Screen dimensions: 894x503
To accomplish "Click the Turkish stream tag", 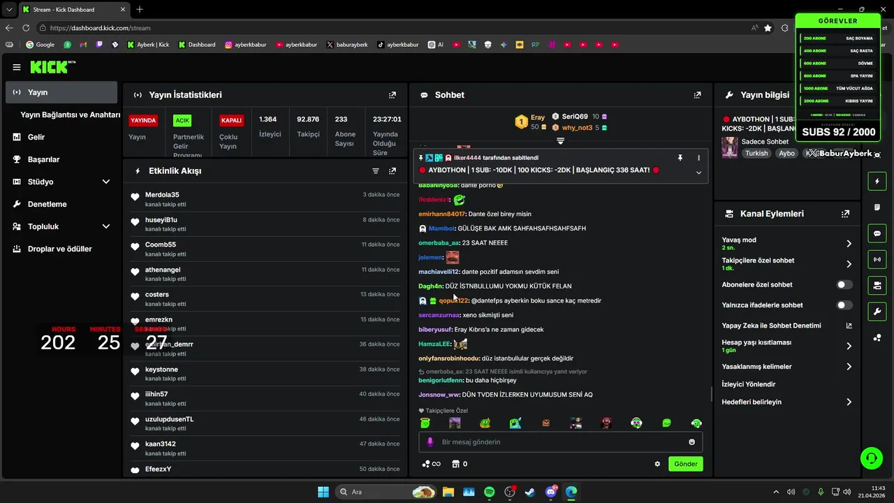I will tap(756, 154).
